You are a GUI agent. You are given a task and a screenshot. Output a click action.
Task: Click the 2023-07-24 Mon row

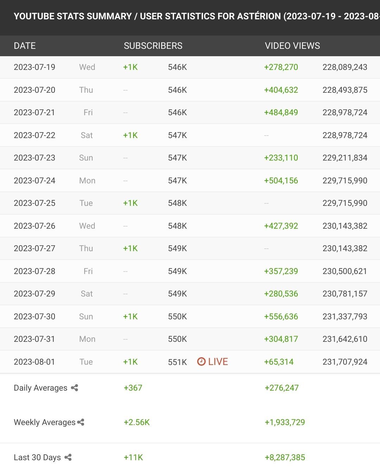point(190,181)
